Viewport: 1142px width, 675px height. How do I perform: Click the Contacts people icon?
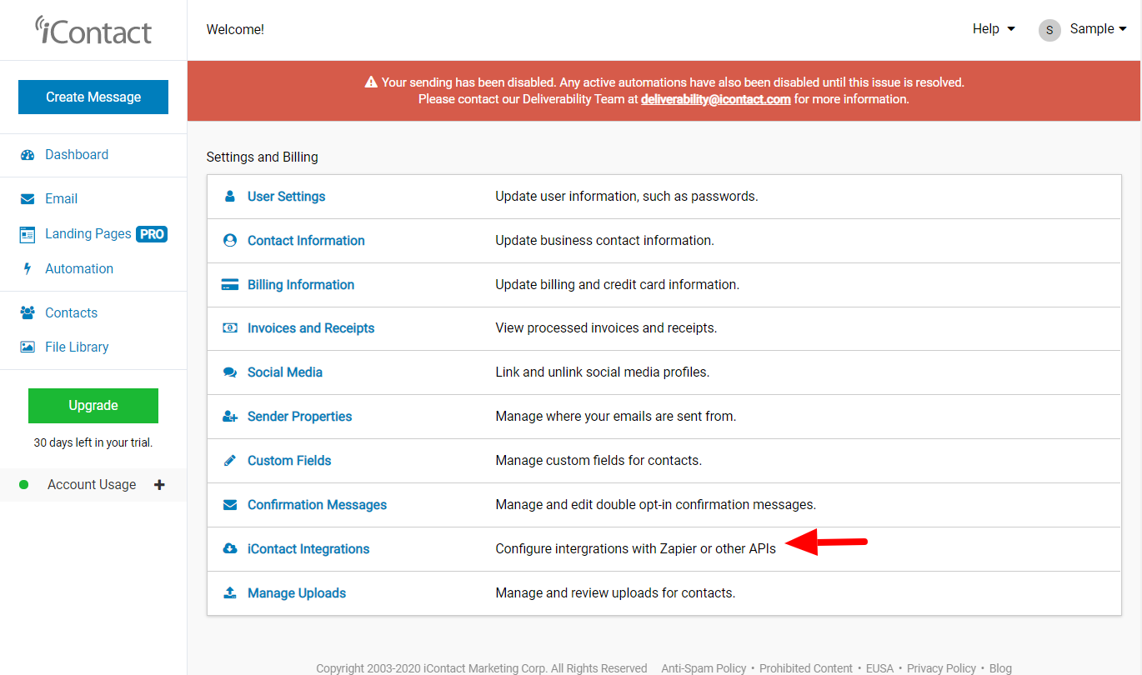pyautogui.click(x=28, y=313)
